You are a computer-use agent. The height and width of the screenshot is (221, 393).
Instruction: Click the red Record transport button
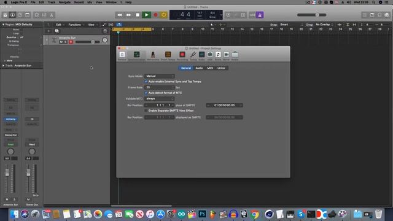point(155,15)
